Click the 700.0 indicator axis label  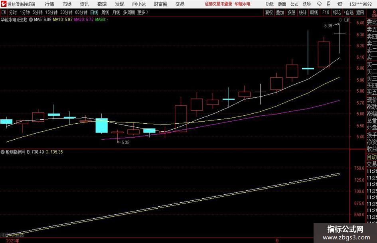click(x=359, y=192)
